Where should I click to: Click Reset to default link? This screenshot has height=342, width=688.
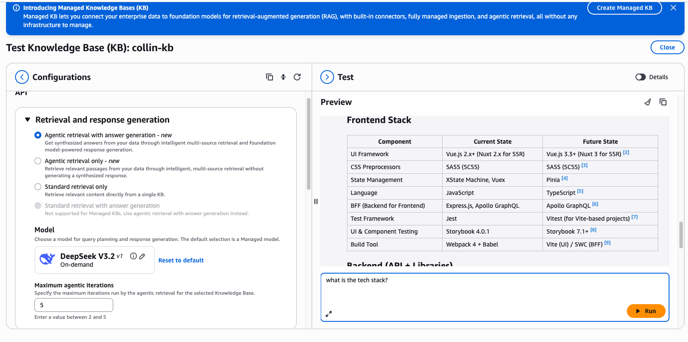click(x=181, y=260)
